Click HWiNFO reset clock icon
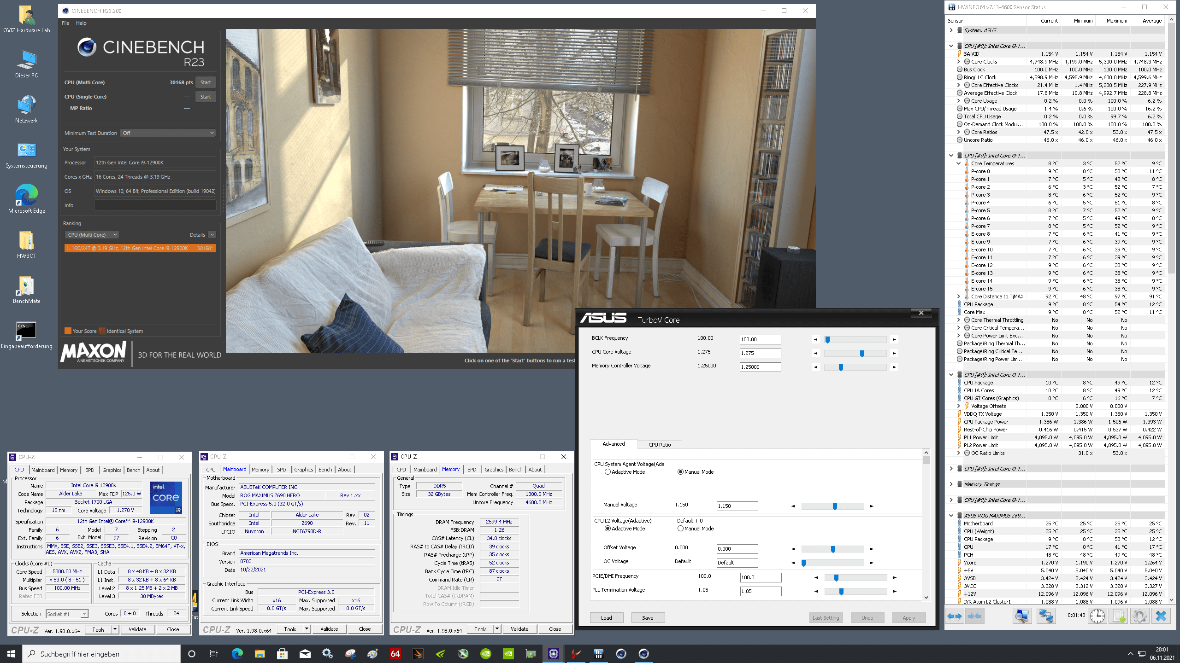This screenshot has width=1180, height=663. (1097, 616)
